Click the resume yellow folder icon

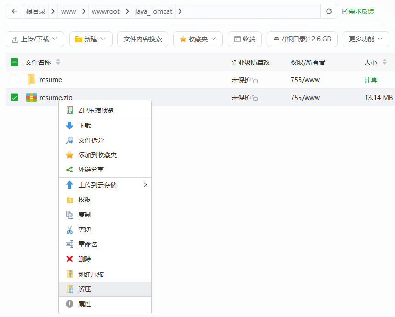coord(30,79)
